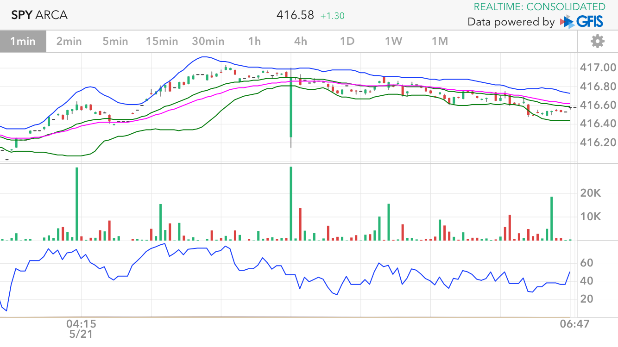Click the 06:47 time axis label
Screen dimensions: 618x347
(x=574, y=323)
